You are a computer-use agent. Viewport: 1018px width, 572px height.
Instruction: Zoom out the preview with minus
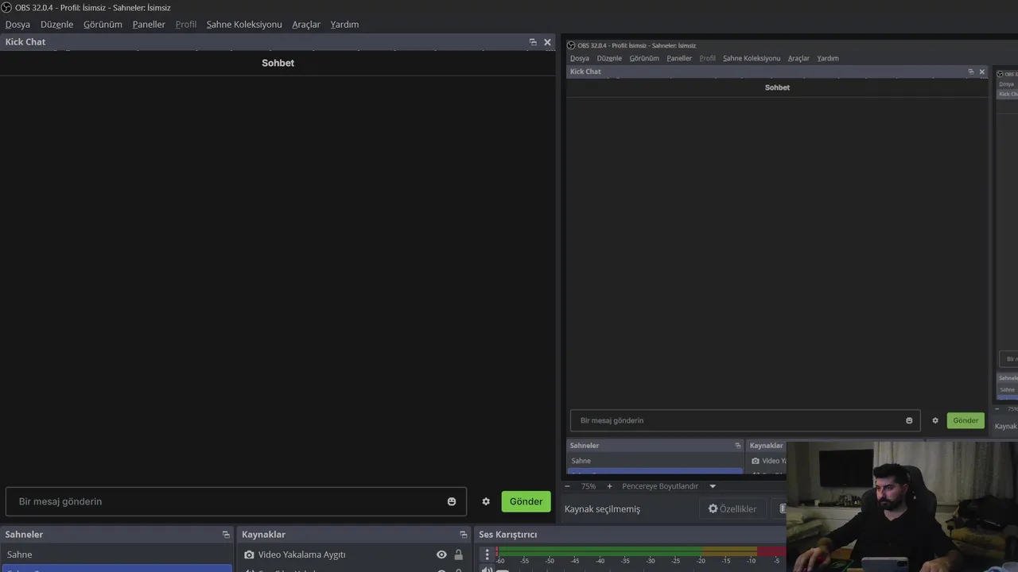pos(568,486)
